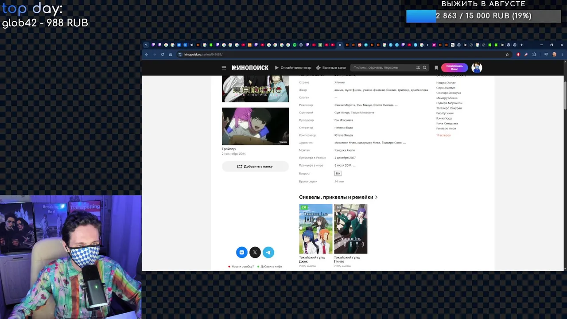The image size is (567, 319).
Task: Open the bookmarks ribbon icon in header
Action: [x=436, y=68]
